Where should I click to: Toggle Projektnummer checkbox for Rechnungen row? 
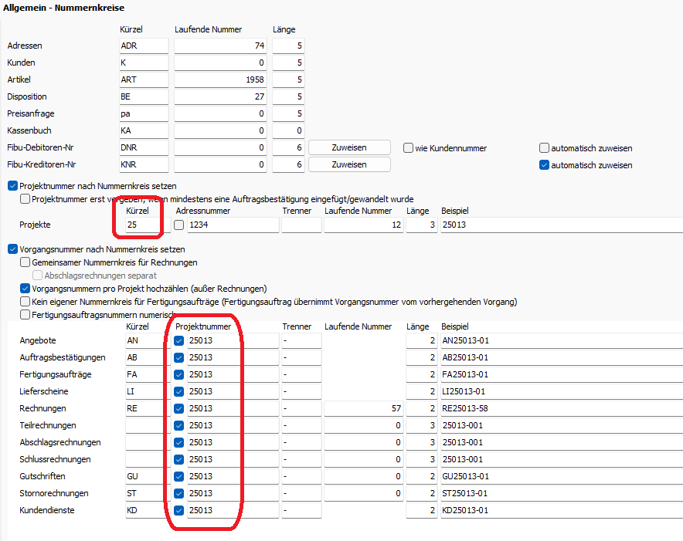coord(179,409)
